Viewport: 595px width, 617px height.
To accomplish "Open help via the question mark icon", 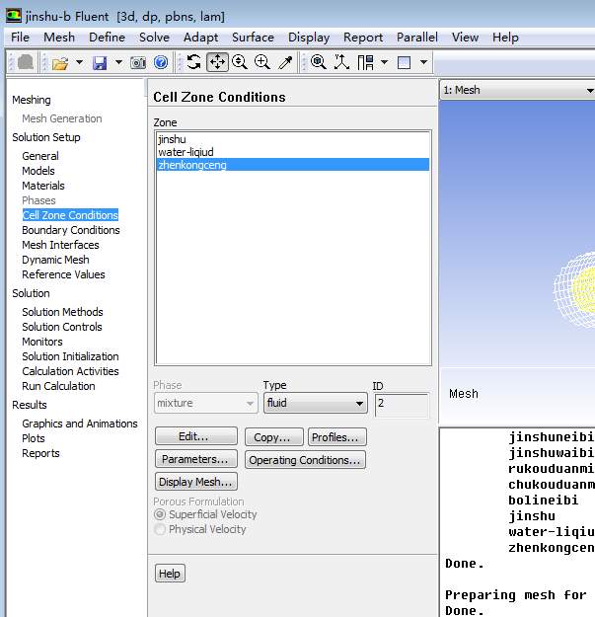I will (161, 62).
